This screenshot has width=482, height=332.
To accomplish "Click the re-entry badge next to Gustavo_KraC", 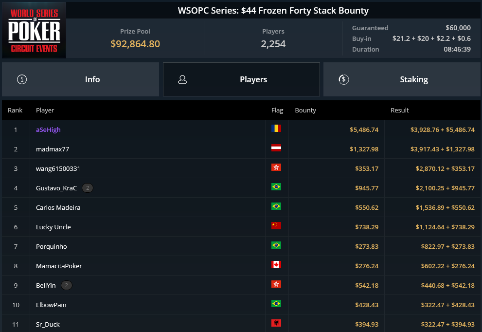I will click(88, 188).
